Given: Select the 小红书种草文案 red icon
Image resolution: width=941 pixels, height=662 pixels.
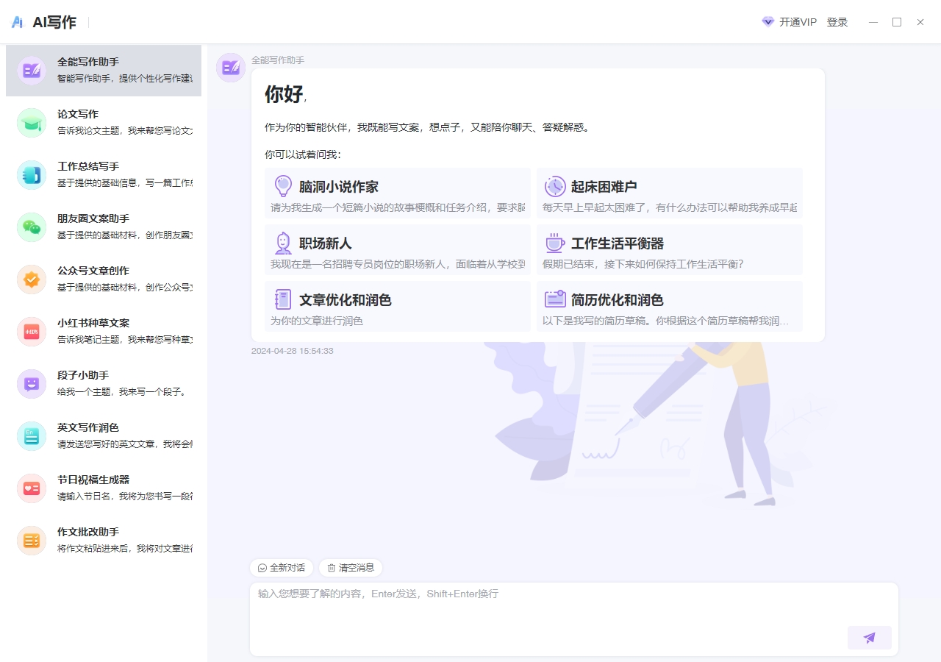Looking at the screenshot, I should 32,332.
